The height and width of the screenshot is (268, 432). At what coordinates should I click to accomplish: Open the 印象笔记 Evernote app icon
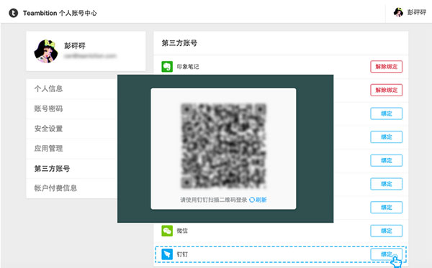[167, 67]
